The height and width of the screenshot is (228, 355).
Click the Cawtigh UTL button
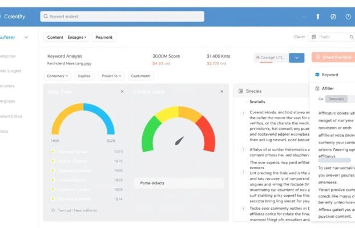271,58
